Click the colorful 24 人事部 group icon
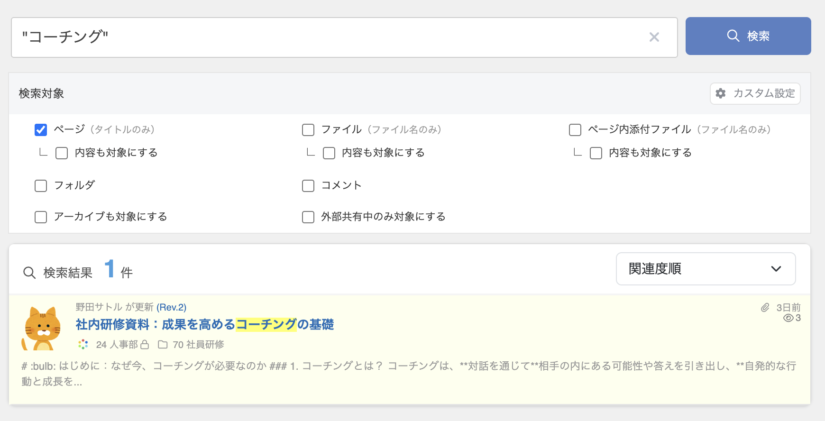Viewport: 825px width, 421px height. point(83,345)
